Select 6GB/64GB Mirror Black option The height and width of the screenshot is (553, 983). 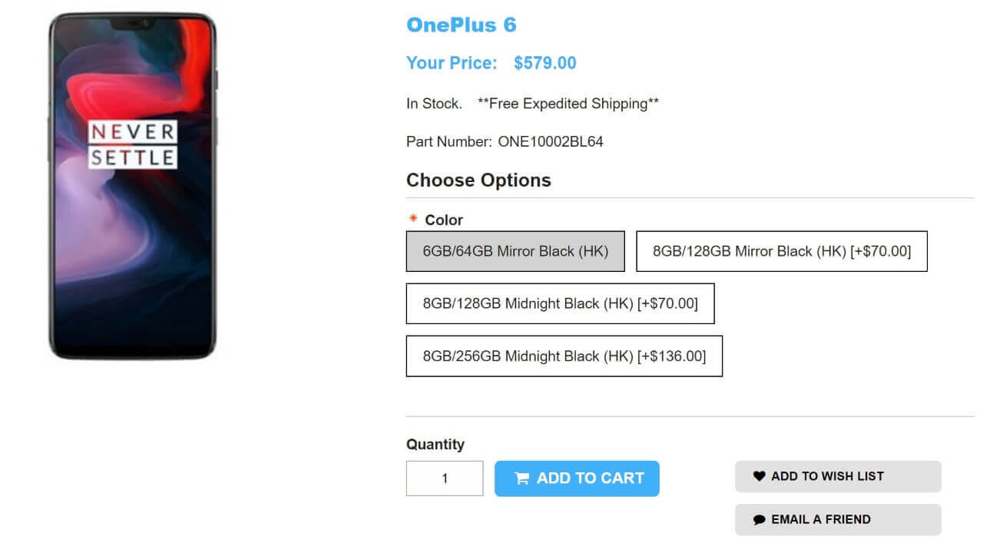515,251
